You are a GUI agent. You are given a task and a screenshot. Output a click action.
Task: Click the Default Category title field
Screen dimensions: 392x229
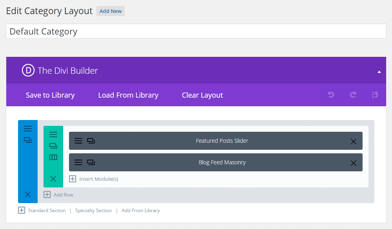coord(196,31)
